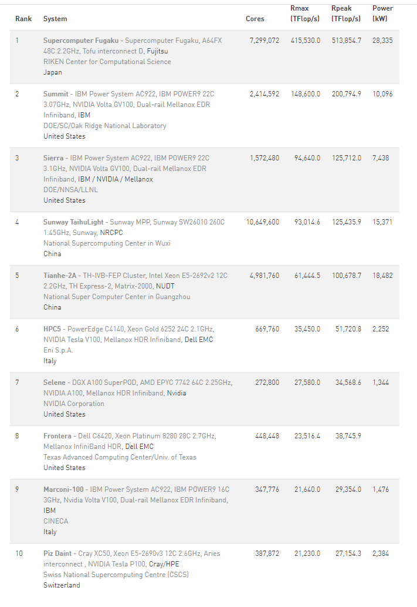Open the Supercomputer Fugaku system link

pyautogui.click(x=81, y=41)
